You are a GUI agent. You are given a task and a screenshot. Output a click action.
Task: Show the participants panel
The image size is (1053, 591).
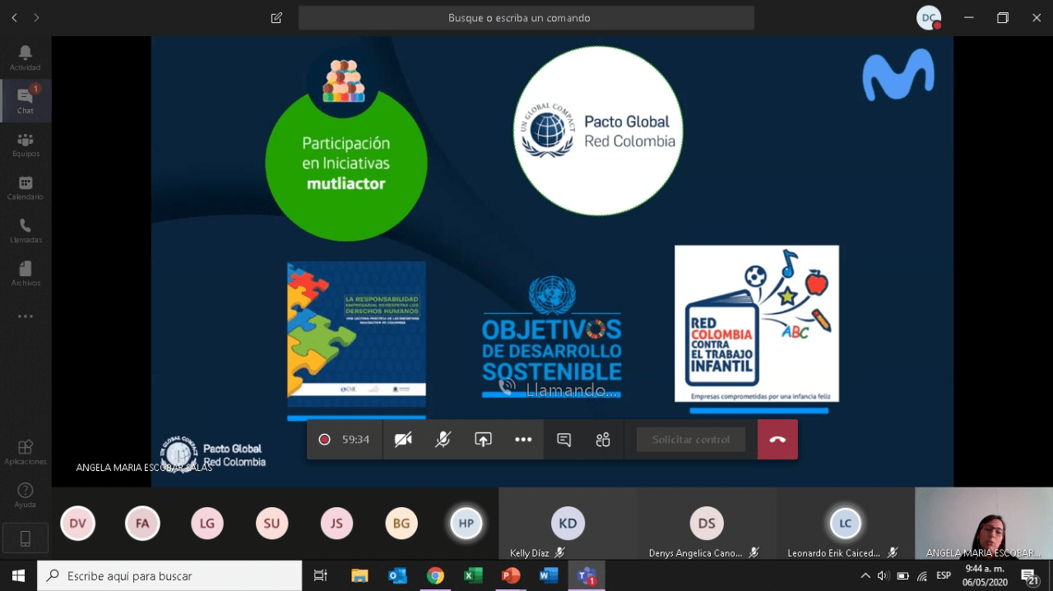coord(603,440)
